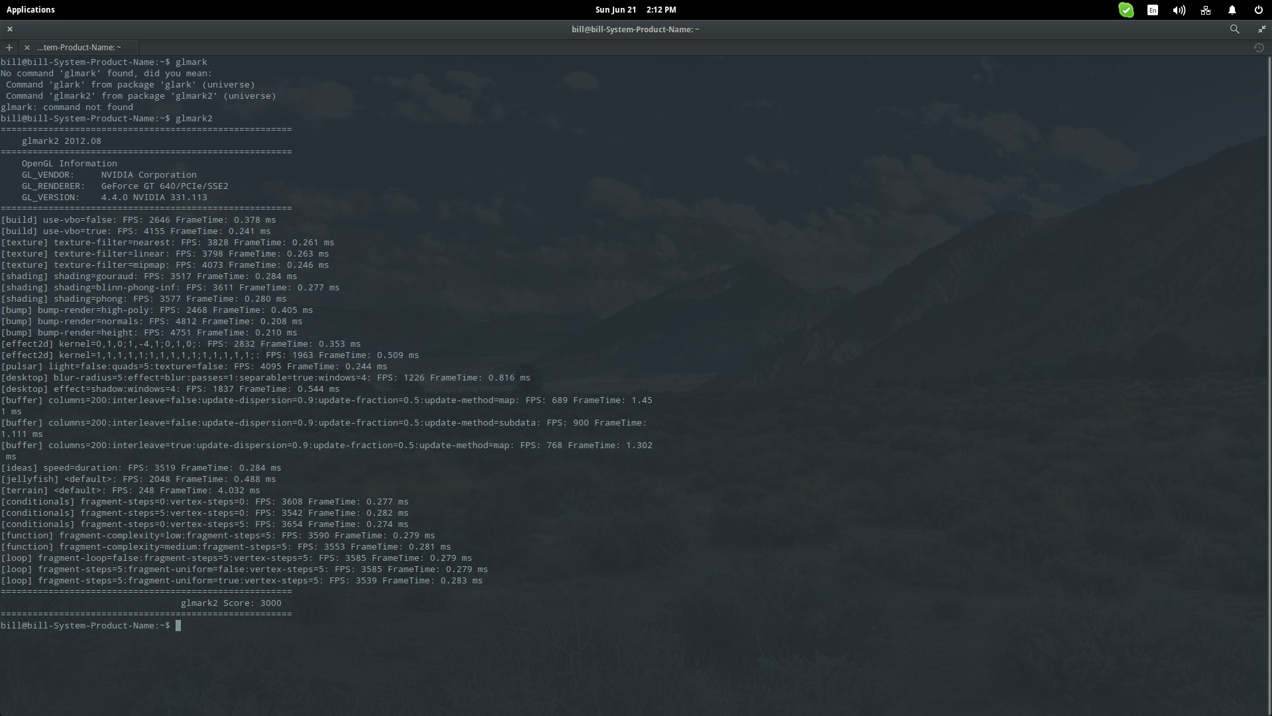Click the fragment-complexity=medium function line
This screenshot has width=1272, height=716.
[226, 546]
